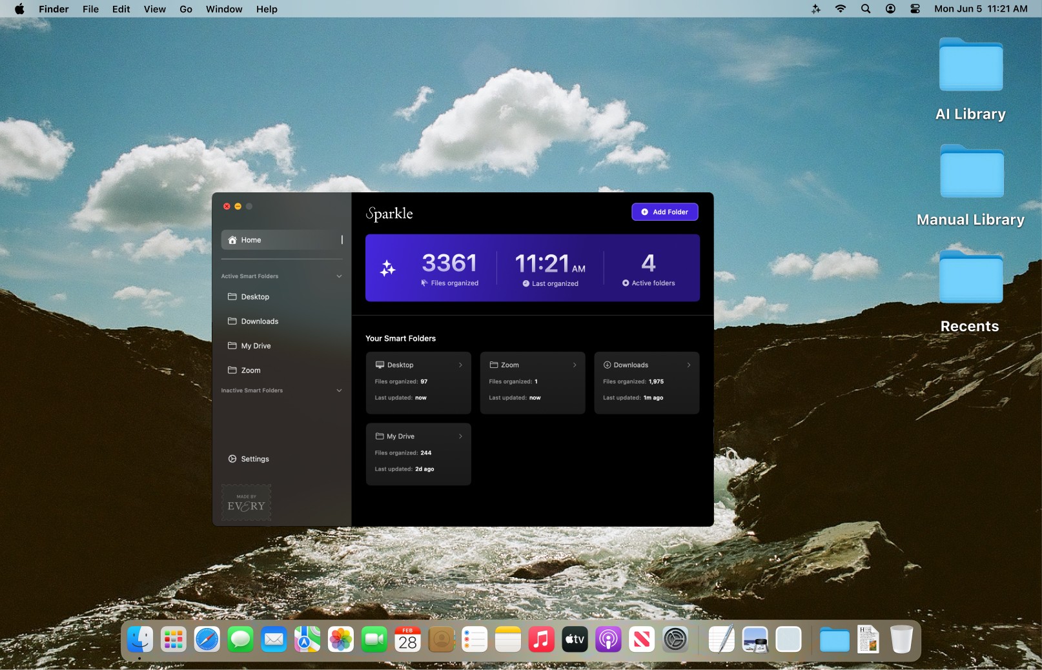The image size is (1042, 670).
Task: Open Downloads smart folder card chevron
Action: (689, 365)
